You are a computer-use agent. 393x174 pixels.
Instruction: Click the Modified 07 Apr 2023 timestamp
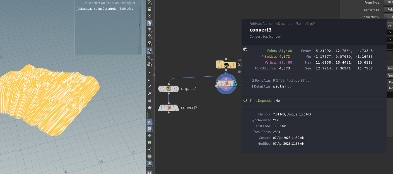pos(289,144)
